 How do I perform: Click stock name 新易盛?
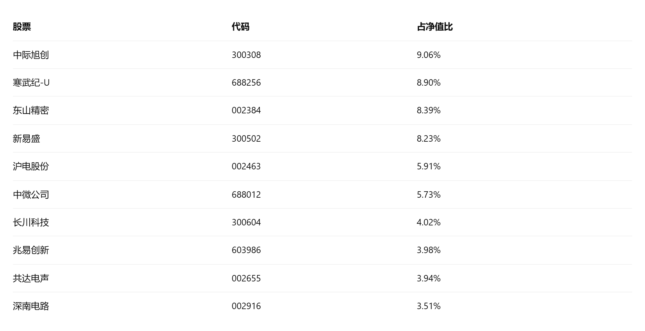click(26, 139)
